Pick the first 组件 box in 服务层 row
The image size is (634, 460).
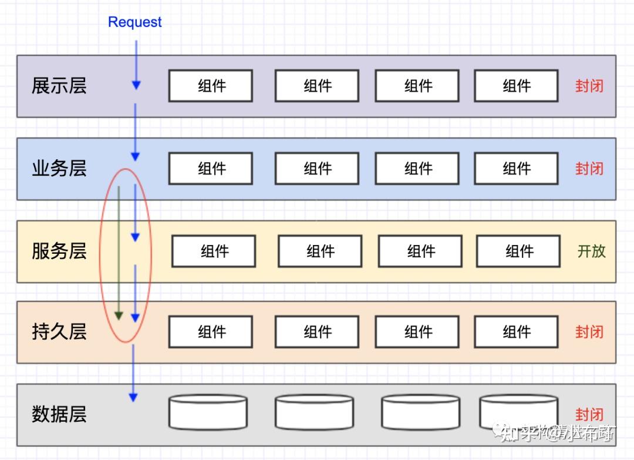214,251
